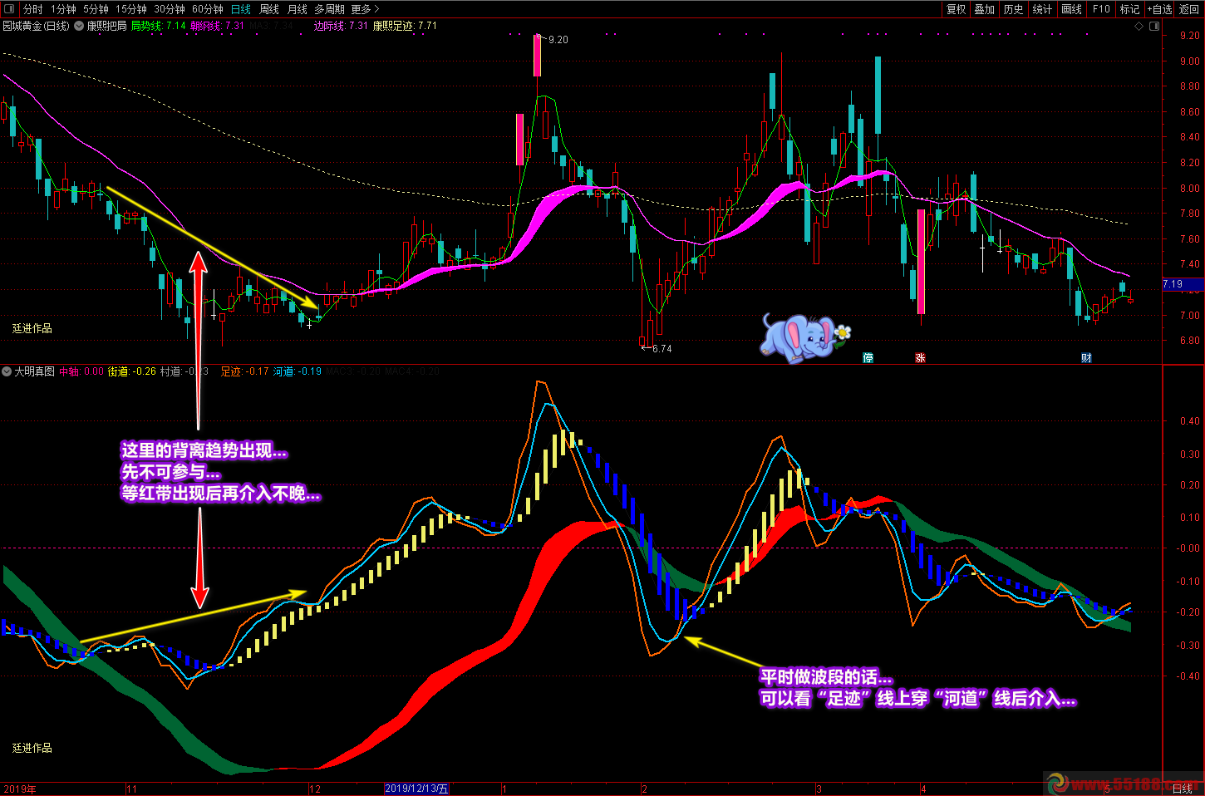The height and width of the screenshot is (796, 1205).
Task: Expand the 更多 periods menu
Action: point(364,9)
